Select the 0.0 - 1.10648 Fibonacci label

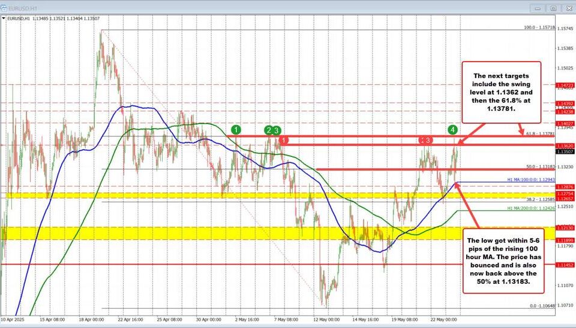[x=542, y=306]
